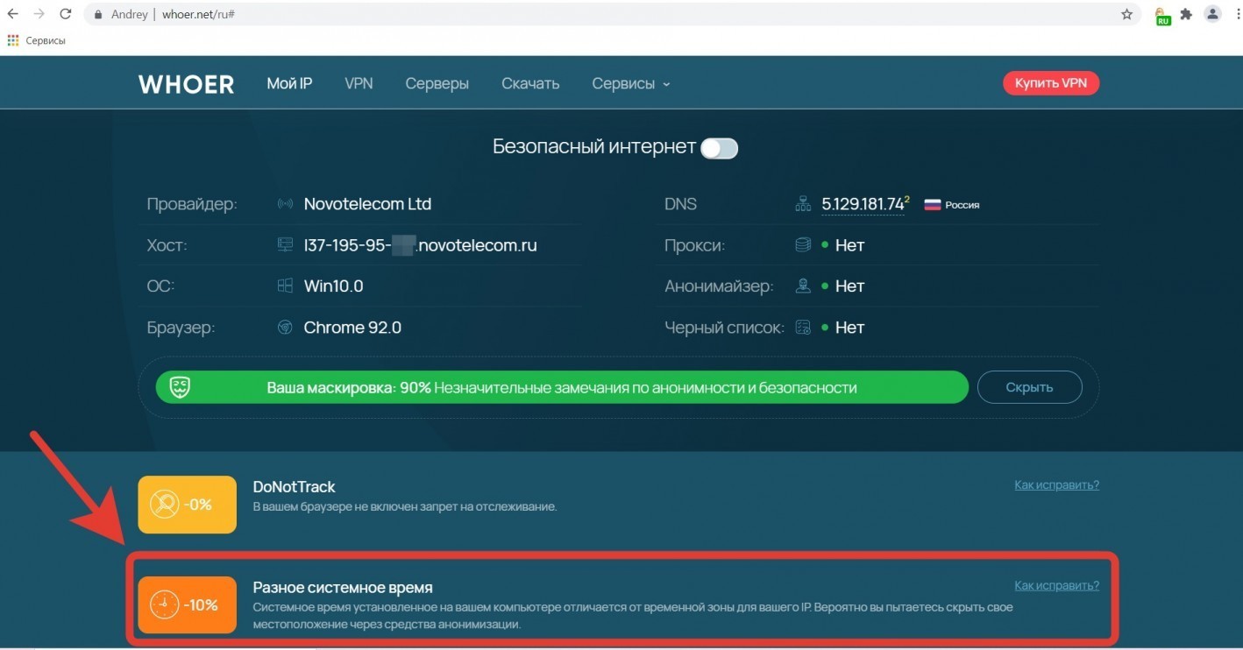Click the Нет value next to Черный список
This screenshot has height=650, width=1243.
point(849,328)
